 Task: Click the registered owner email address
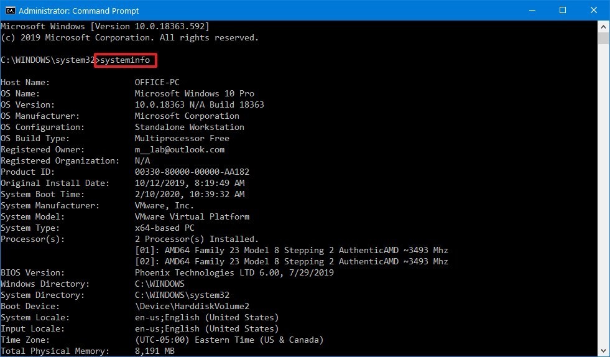[179, 149]
